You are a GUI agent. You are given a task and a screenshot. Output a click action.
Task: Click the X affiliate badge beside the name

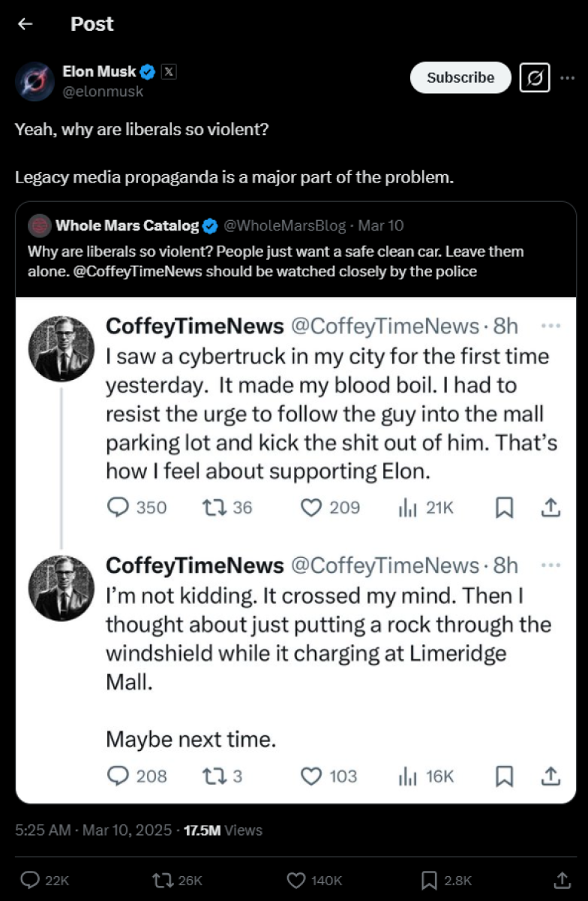pyautogui.click(x=169, y=72)
